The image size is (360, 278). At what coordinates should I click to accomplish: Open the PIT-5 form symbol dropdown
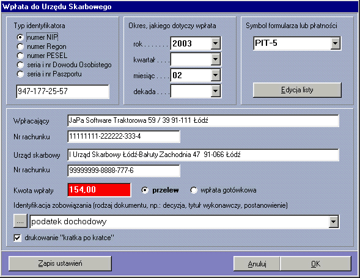tap(336, 43)
